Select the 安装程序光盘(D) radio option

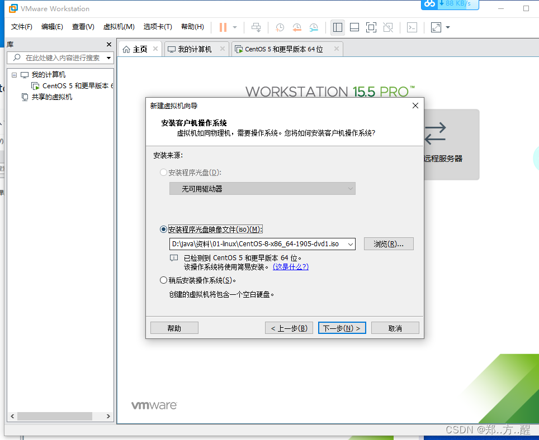[x=164, y=173]
